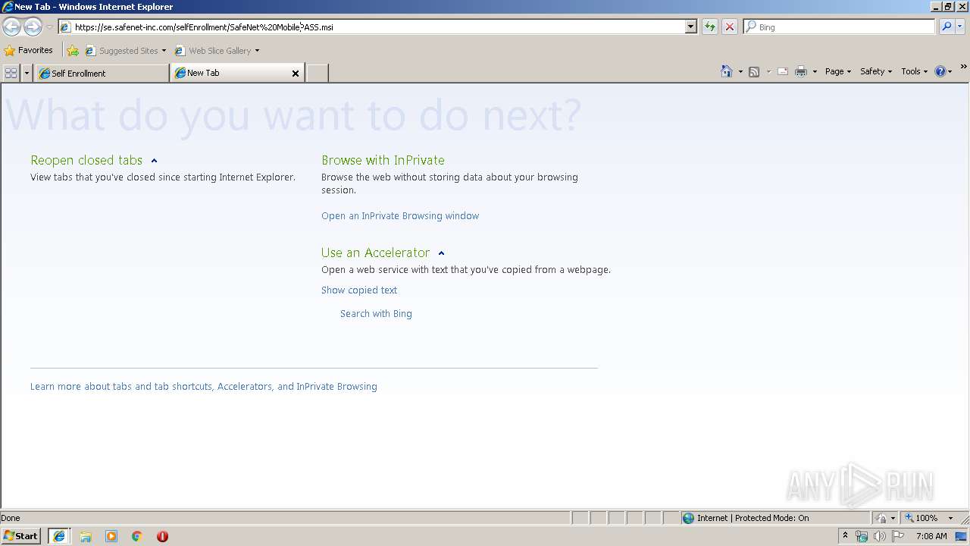Click the Bing search box
Screen dimensions: 970x546
coord(840,27)
